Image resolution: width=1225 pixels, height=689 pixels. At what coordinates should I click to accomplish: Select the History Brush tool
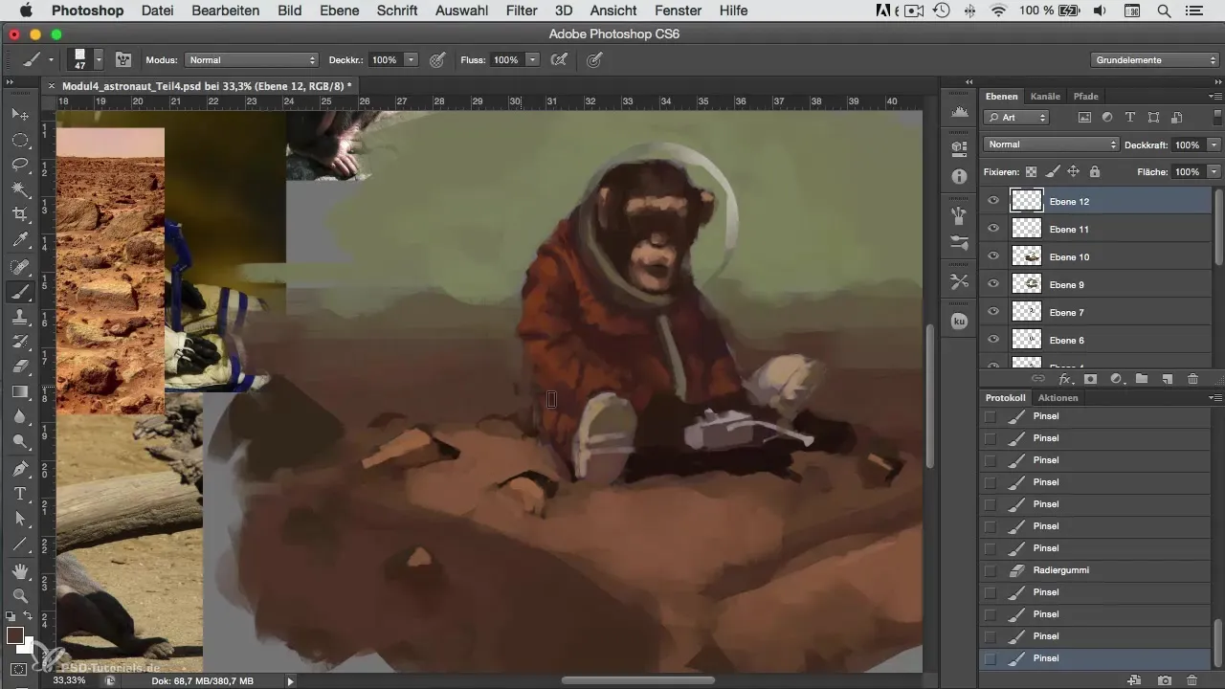click(x=20, y=342)
